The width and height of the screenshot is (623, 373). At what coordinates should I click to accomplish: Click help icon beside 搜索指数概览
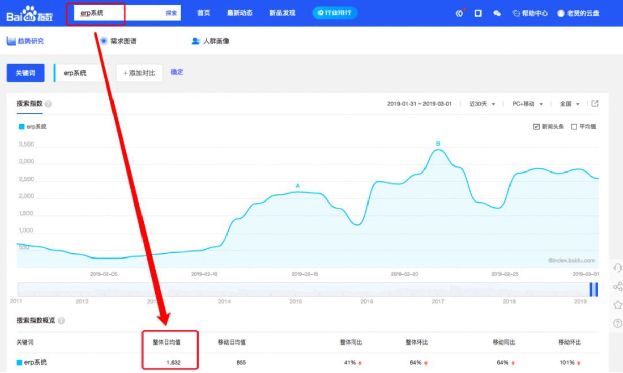pyautogui.click(x=61, y=321)
